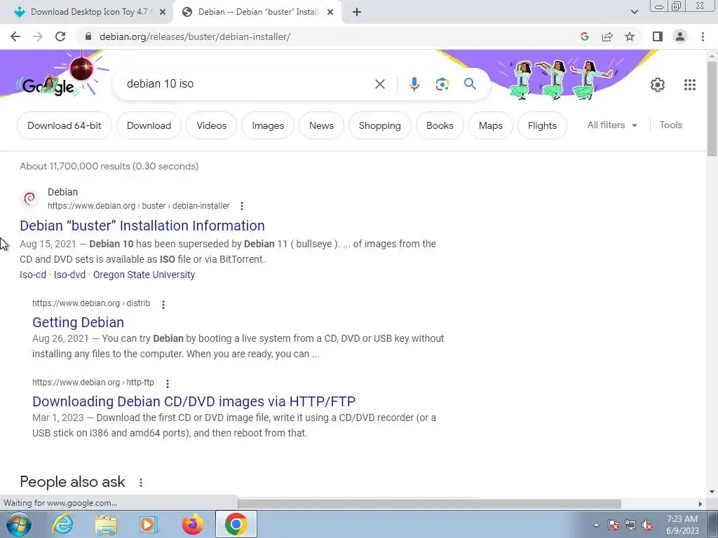Click the Action Center flag tray icon
Screen dimensions: 718x538
pos(614,525)
